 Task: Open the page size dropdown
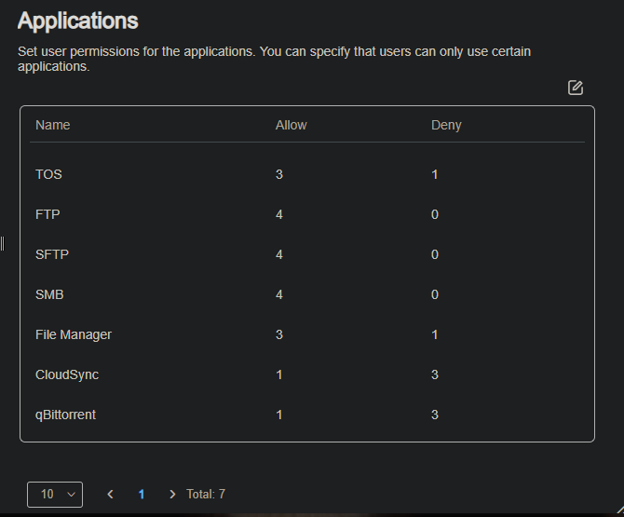tap(55, 495)
